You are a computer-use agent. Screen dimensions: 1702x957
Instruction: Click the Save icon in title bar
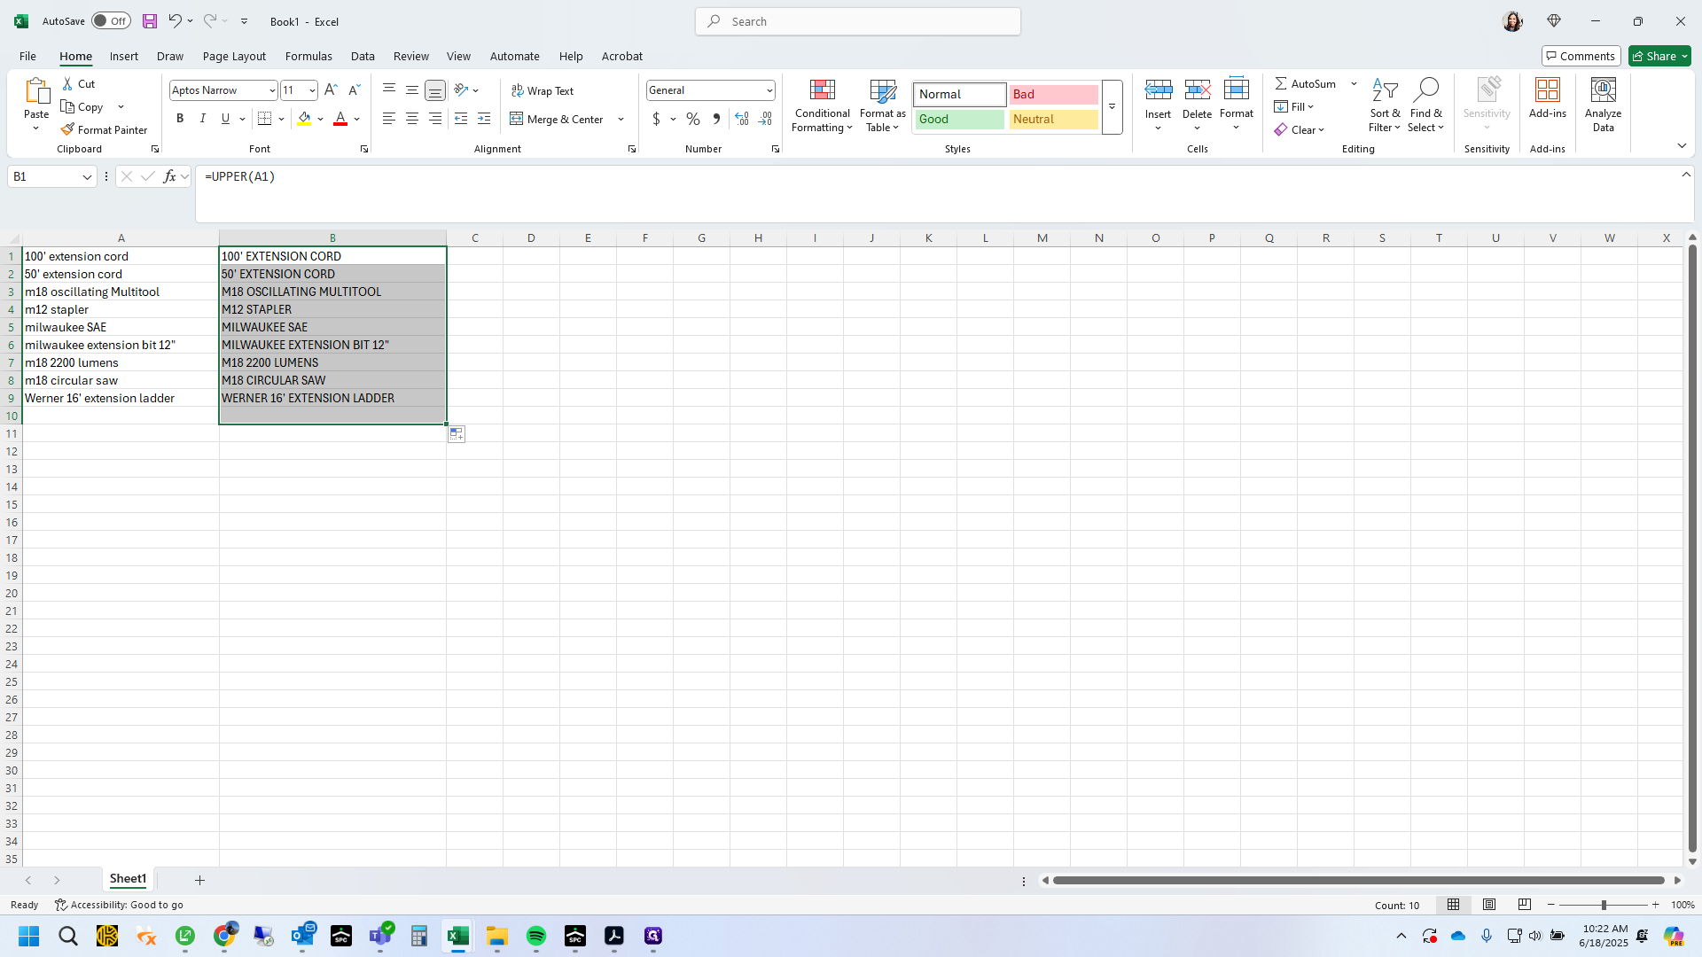[x=150, y=21]
